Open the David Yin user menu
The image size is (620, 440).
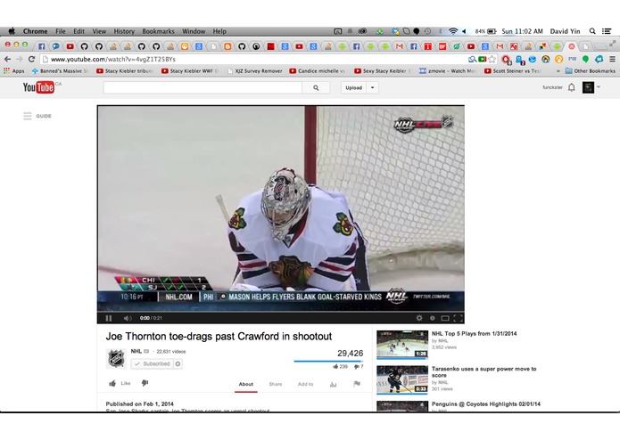[565, 31]
